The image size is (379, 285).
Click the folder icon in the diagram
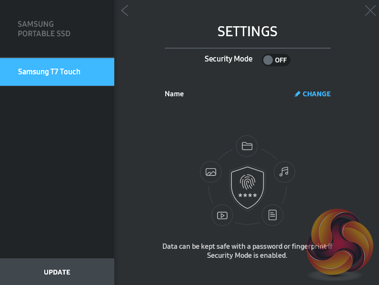point(247,146)
